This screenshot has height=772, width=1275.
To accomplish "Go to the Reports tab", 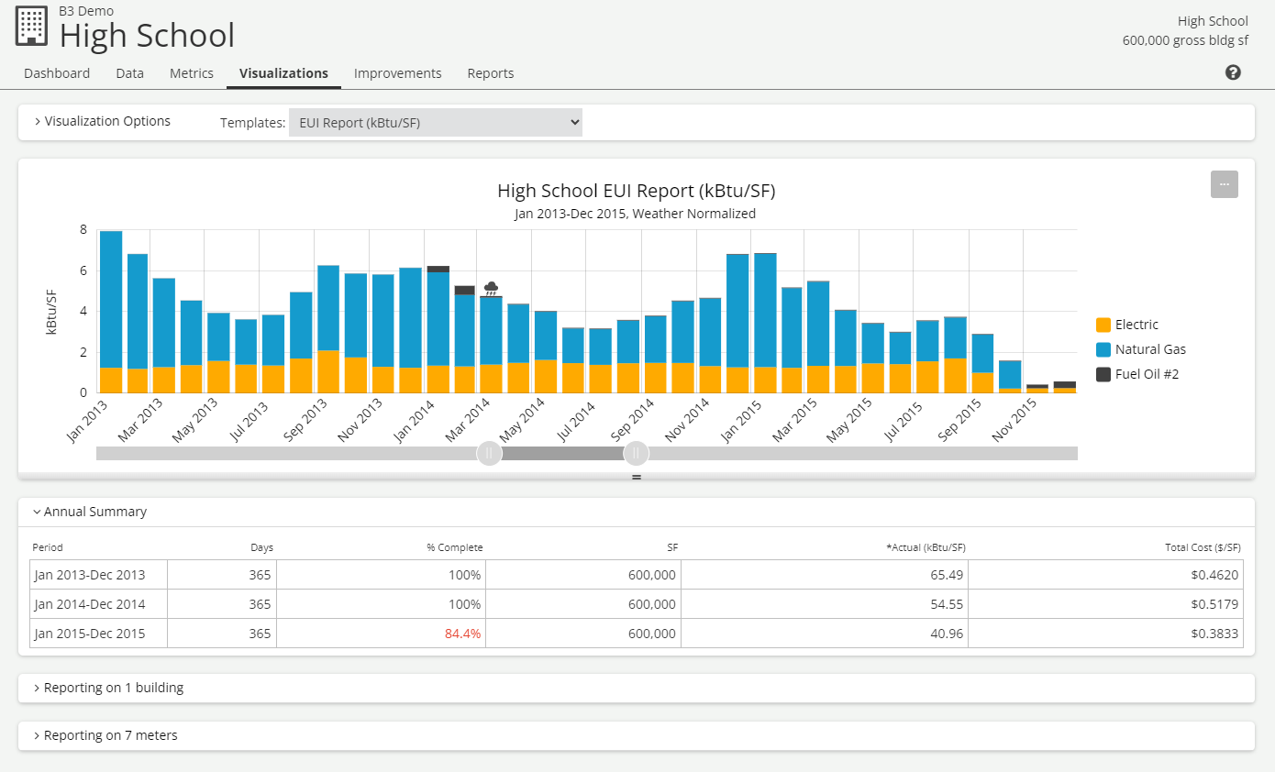I will pyautogui.click(x=490, y=73).
